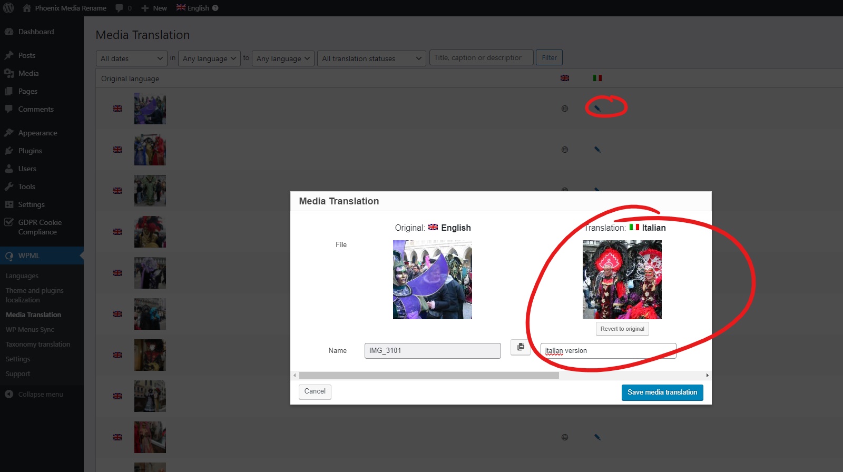This screenshot has height=472, width=843.
Task: Click the help icon next to English
Action: tap(215, 8)
